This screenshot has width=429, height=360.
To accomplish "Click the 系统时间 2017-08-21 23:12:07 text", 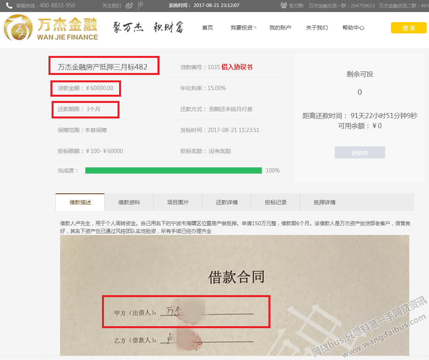I will pos(204,5).
